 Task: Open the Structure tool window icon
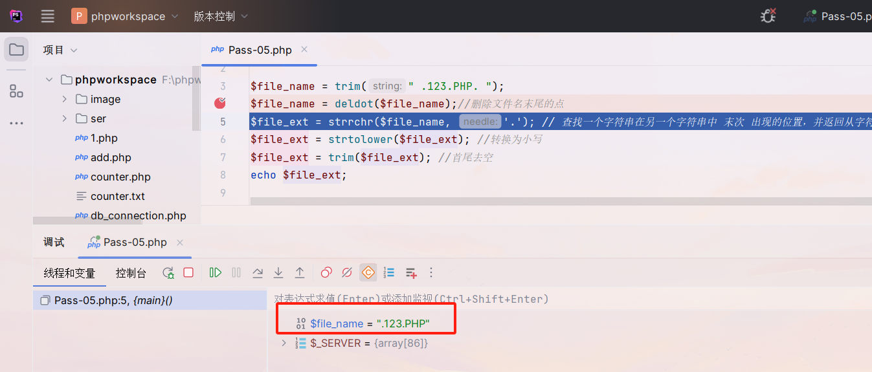click(x=16, y=91)
